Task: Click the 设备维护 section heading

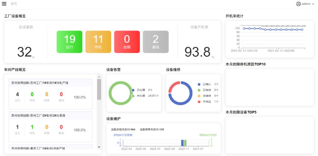Action: tap(113, 119)
